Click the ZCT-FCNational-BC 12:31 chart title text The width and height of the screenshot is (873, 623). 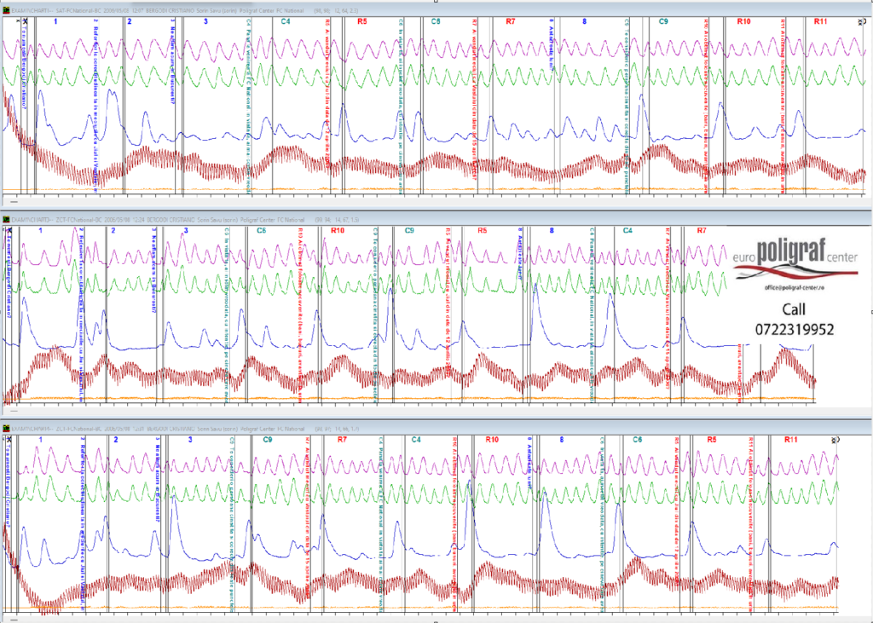tap(158, 429)
